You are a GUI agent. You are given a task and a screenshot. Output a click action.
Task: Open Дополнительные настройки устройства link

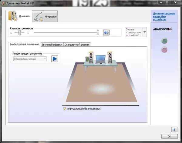point(164,16)
